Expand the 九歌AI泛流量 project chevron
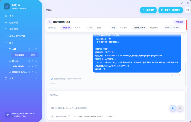Viewport: 191px width, 122px height. pos(32,66)
